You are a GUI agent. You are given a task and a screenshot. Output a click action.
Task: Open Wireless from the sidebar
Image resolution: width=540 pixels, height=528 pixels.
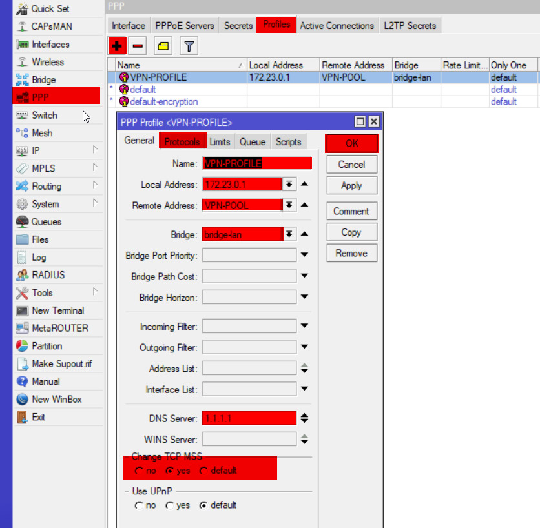coord(48,62)
